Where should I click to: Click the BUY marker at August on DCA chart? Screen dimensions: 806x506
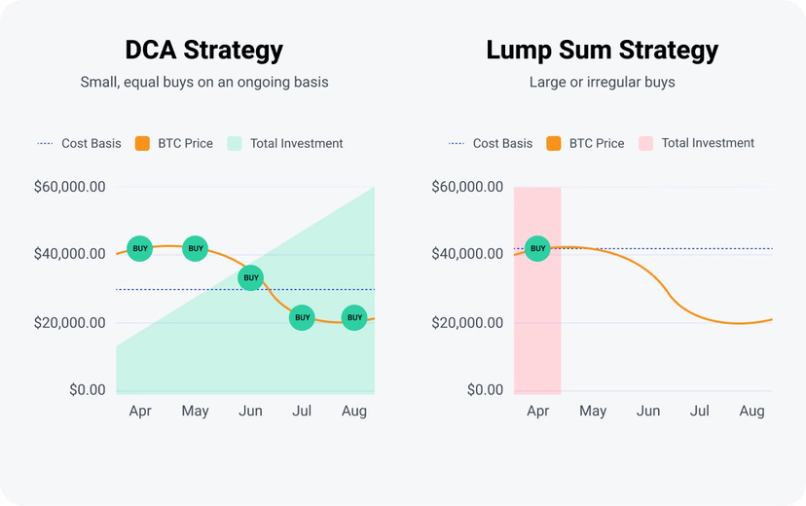click(354, 317)
